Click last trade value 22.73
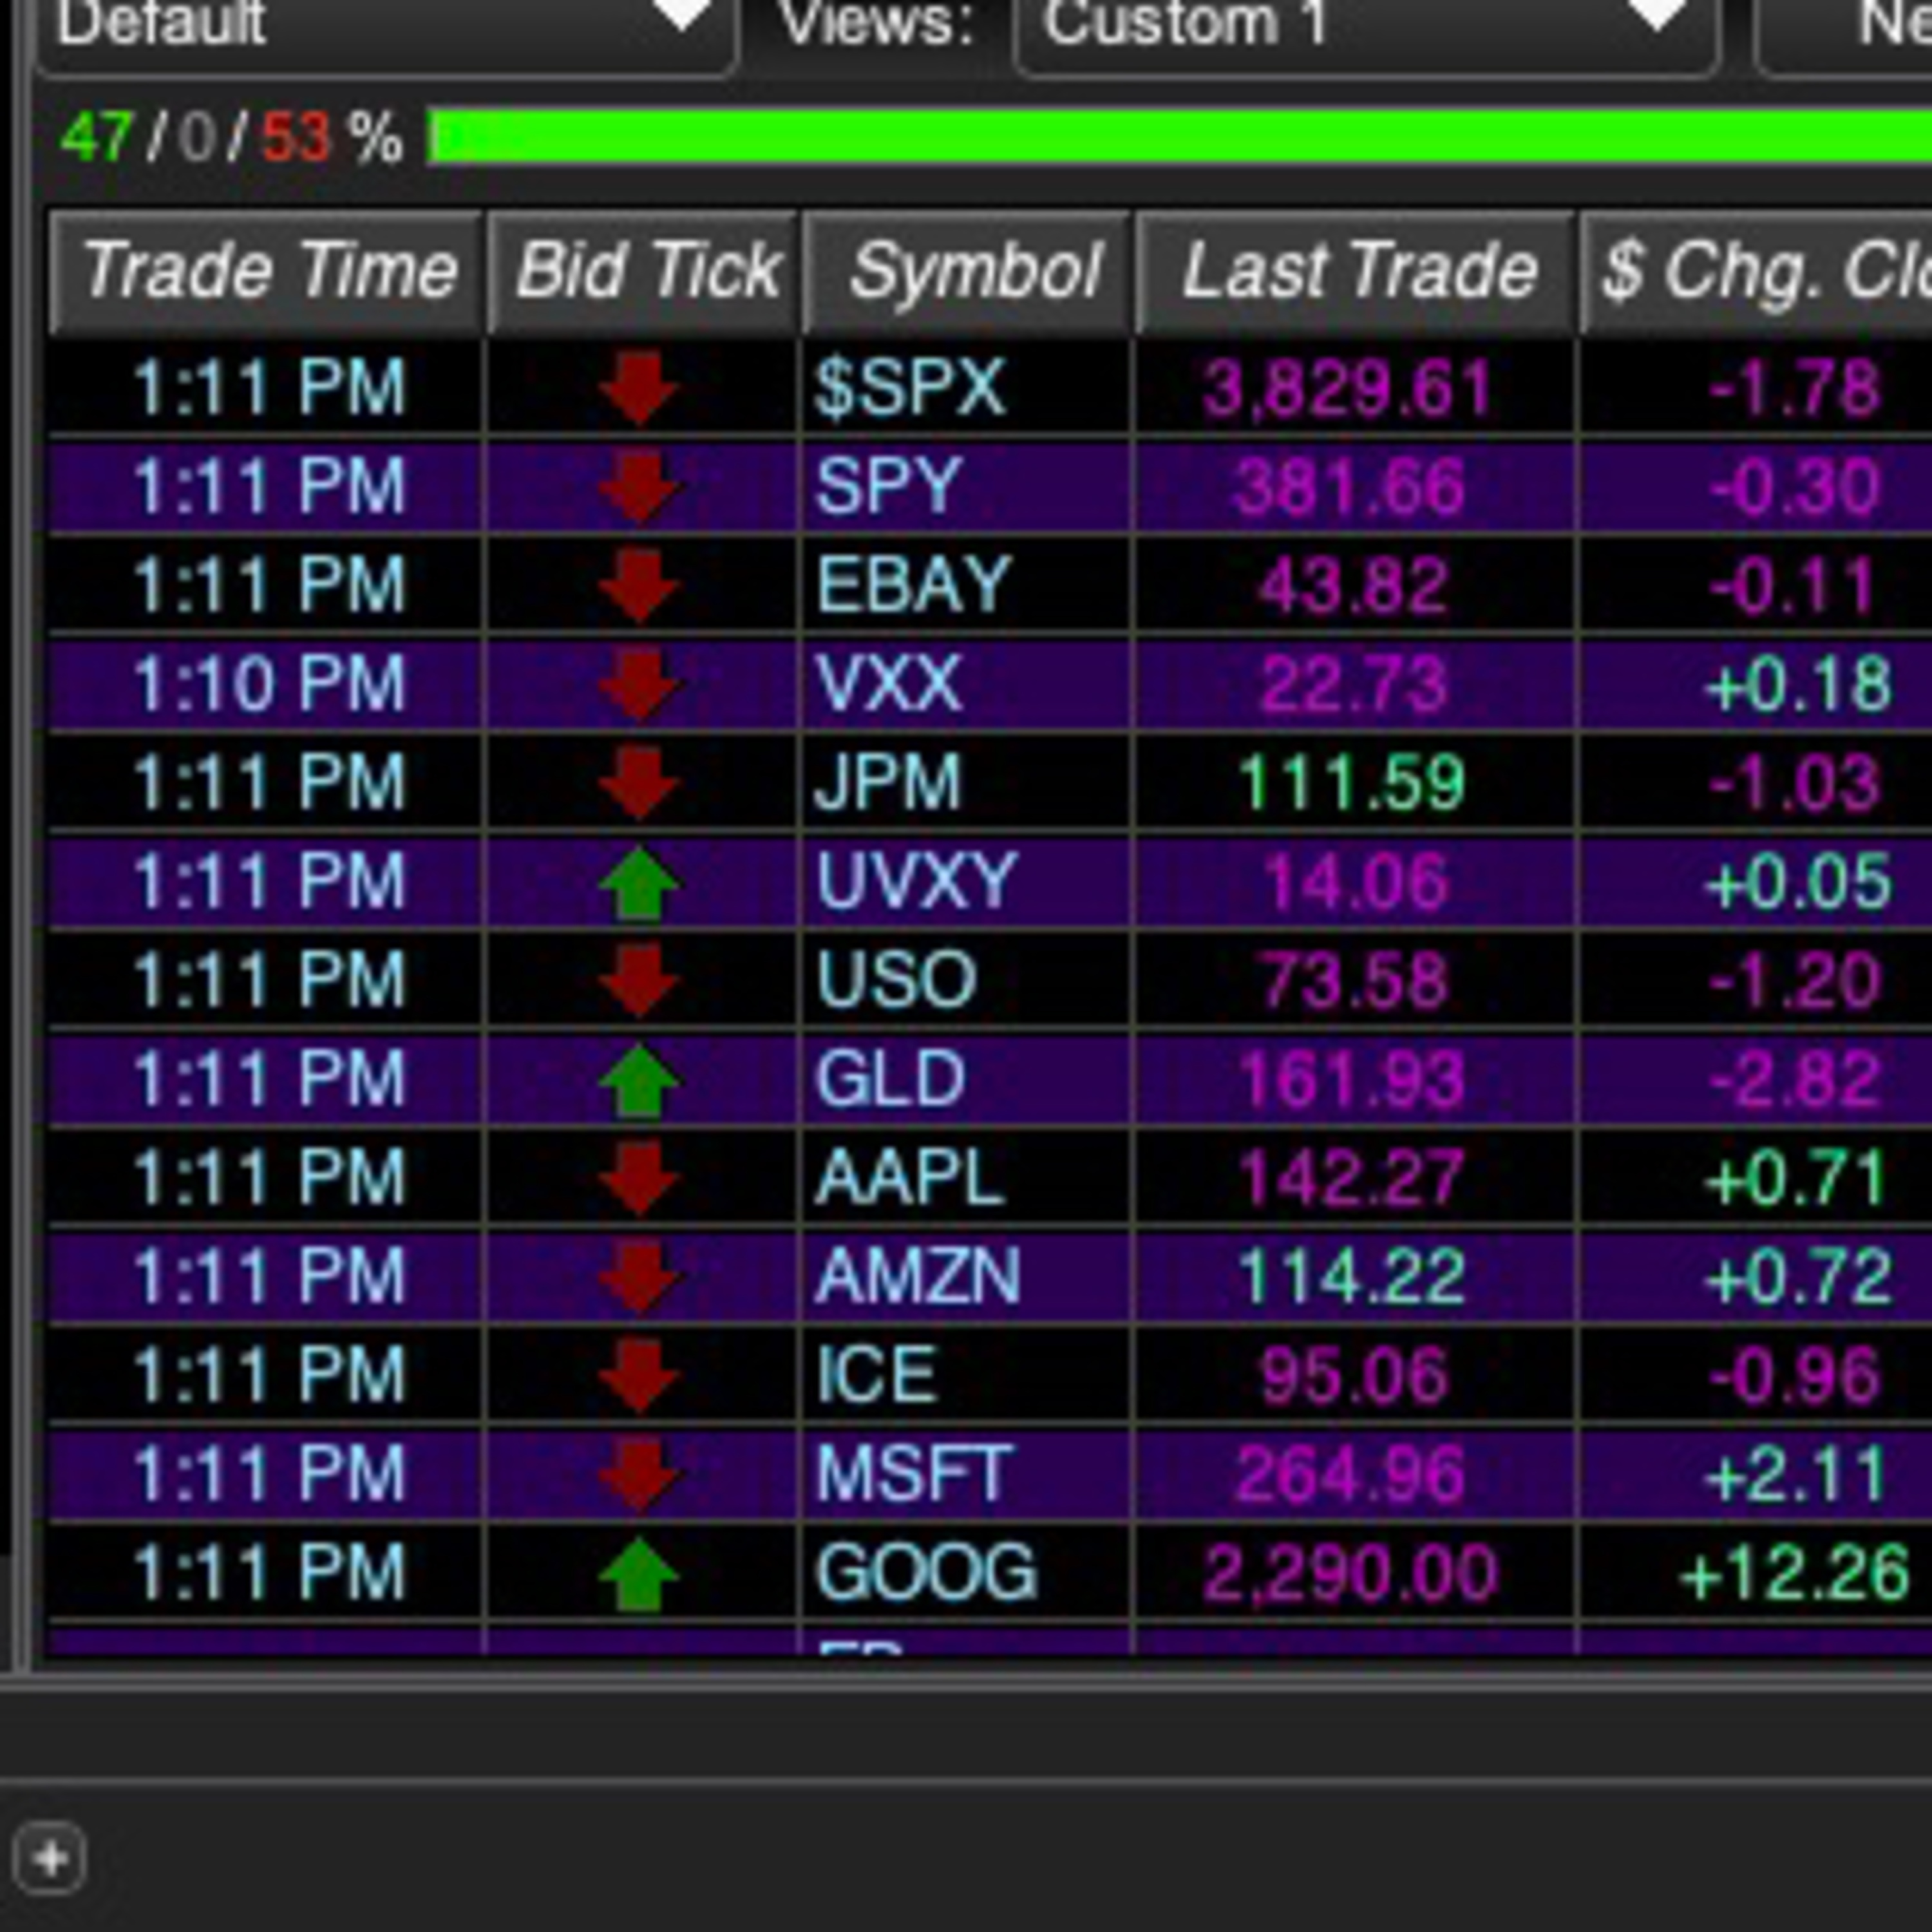This screenshot has height=1932, width=1932. click(1354, 685)
